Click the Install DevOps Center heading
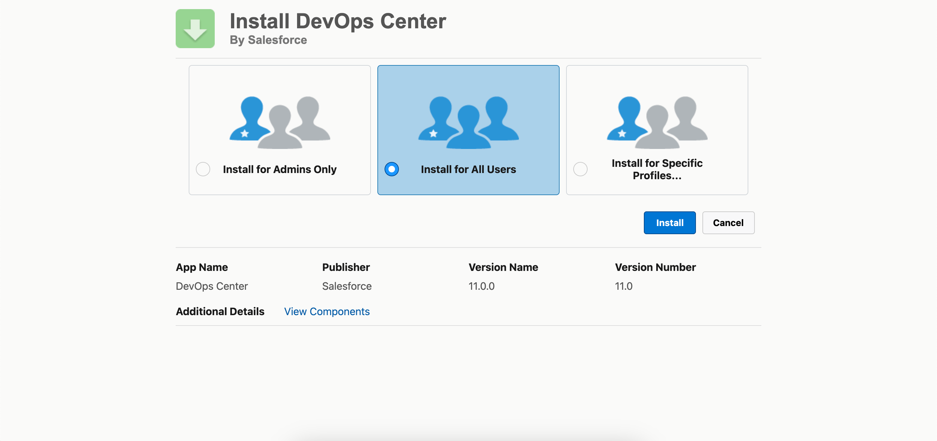Viewport: 937px width, 441px height. (338, 21)
